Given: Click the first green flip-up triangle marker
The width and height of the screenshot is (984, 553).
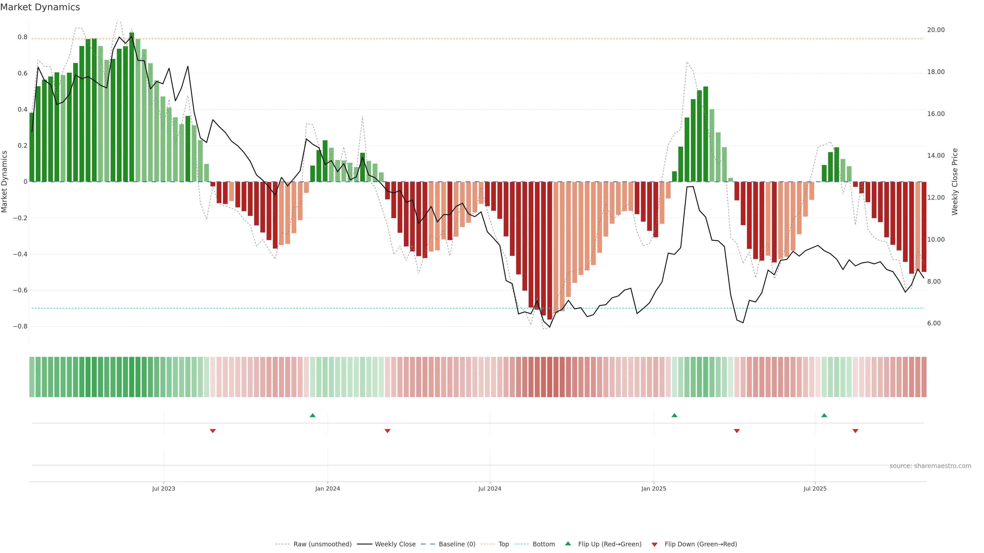Looking at the screenshot, I should click(312, 415).
